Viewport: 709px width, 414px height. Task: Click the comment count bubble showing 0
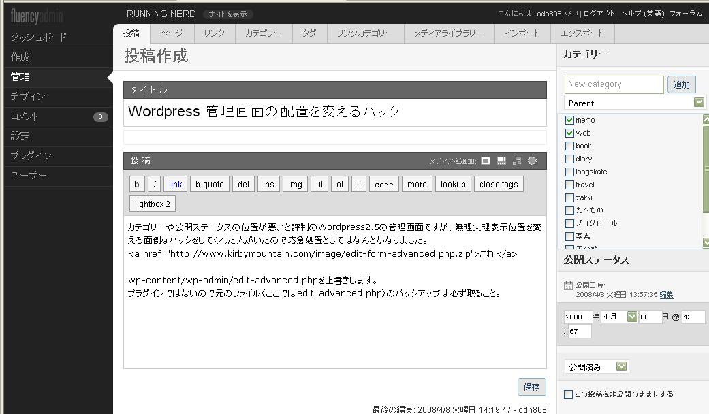100,116
